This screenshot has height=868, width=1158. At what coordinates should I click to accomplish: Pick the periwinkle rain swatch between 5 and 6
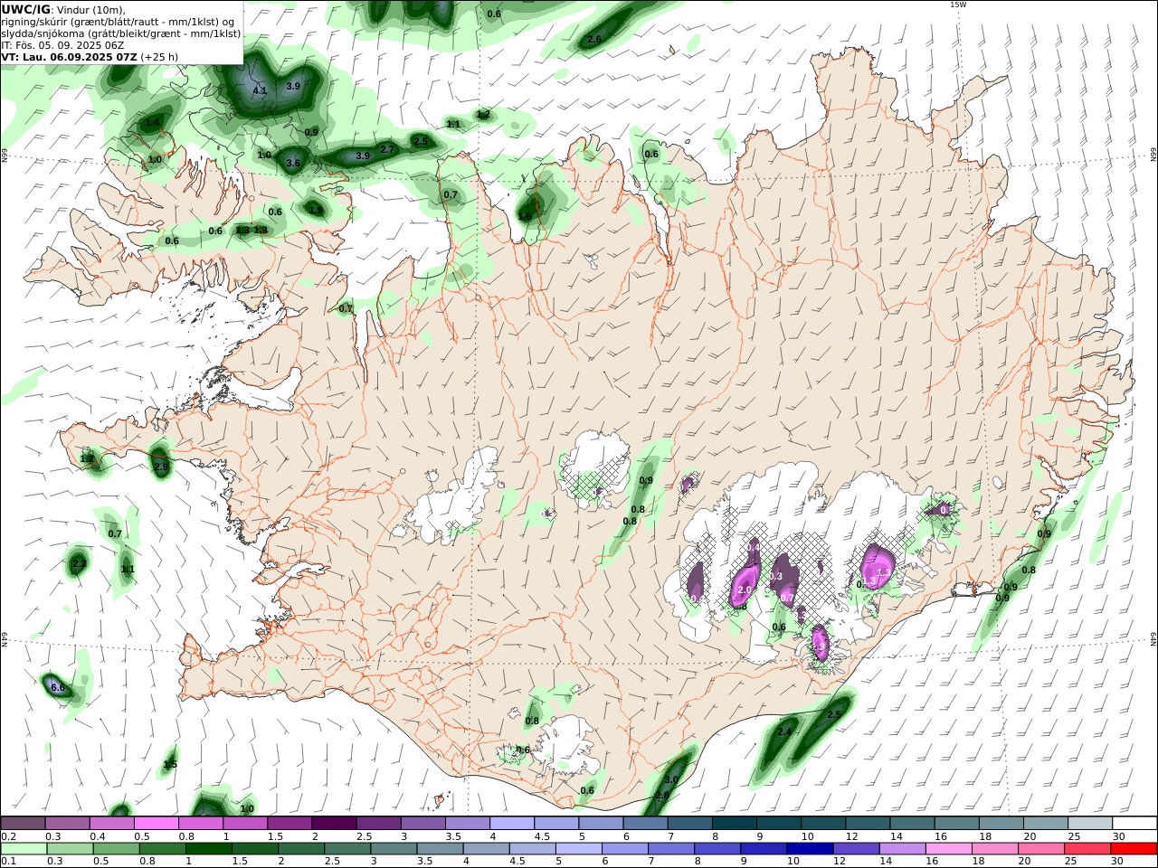click(579, 849)
